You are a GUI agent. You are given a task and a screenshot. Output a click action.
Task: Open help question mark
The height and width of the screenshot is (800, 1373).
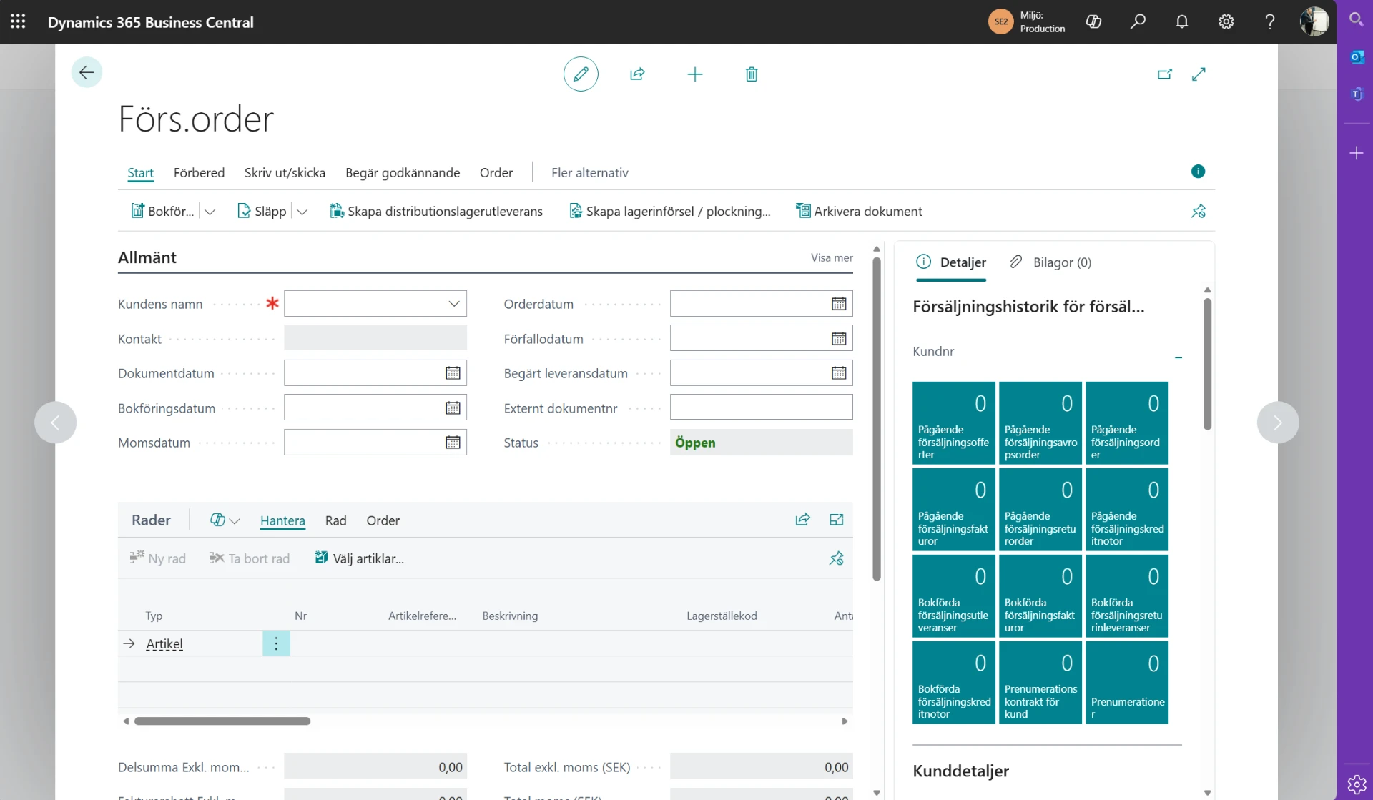tap(1270, 21)
